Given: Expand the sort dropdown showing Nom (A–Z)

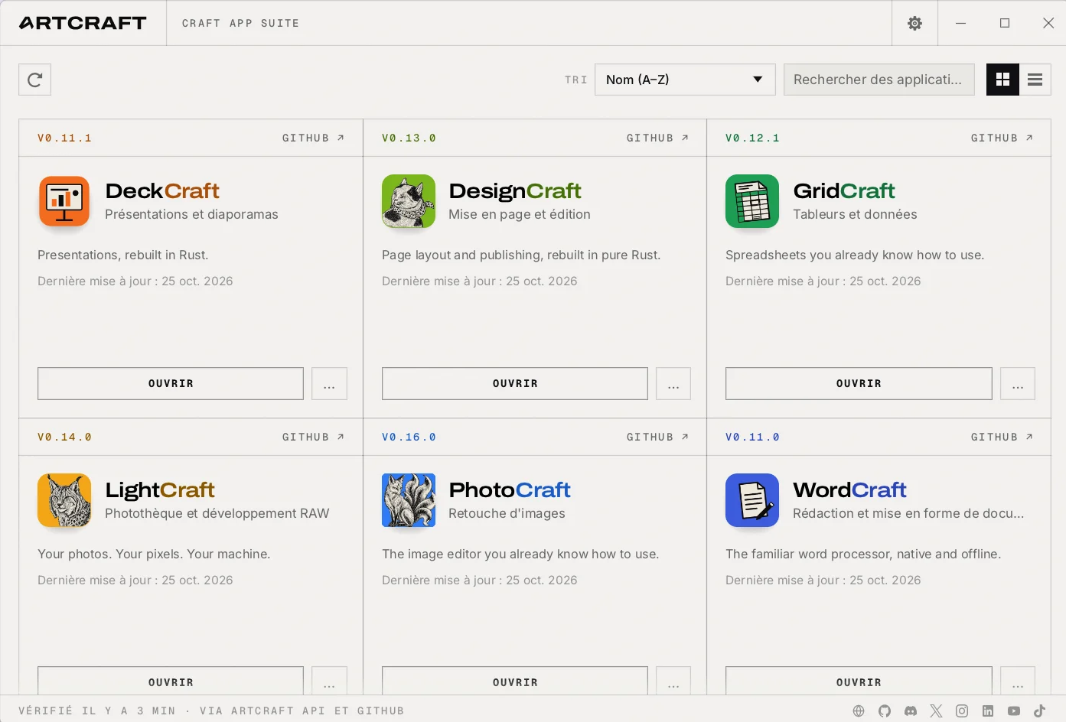Looking at the screenshot, I should tap(685, 80).
